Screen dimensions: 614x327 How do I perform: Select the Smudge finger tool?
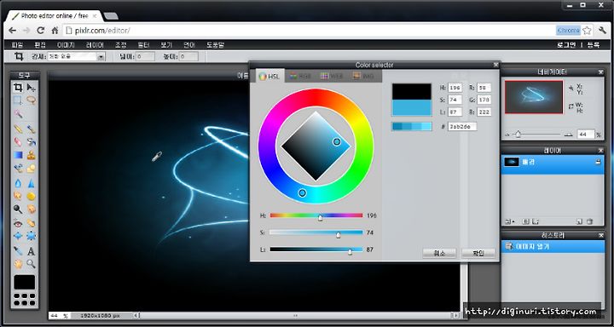[x=18, y=196]
